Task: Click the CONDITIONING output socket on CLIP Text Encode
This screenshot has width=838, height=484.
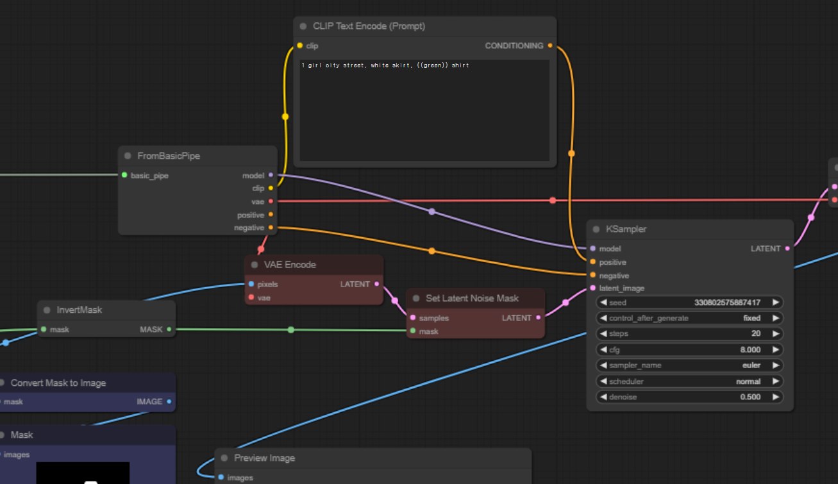Action: [549, 46]
